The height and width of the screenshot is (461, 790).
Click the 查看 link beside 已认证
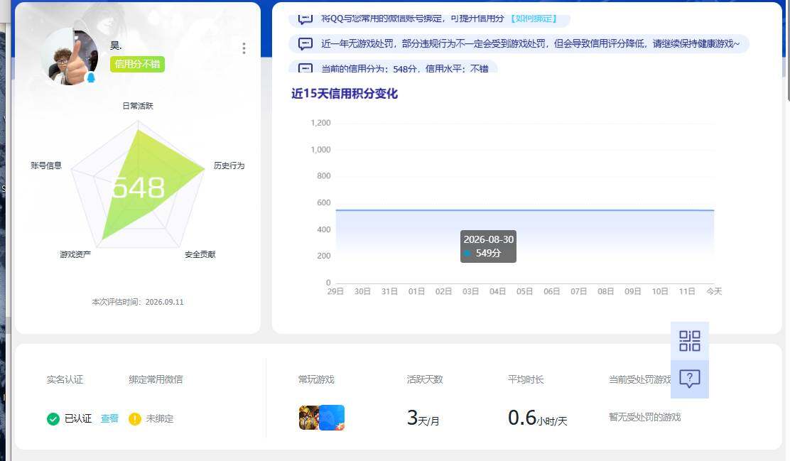tap(109, 418)
